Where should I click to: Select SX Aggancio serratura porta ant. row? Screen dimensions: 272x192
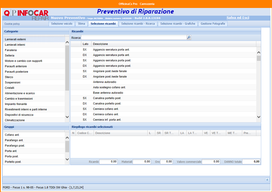[x=164, y=50]
